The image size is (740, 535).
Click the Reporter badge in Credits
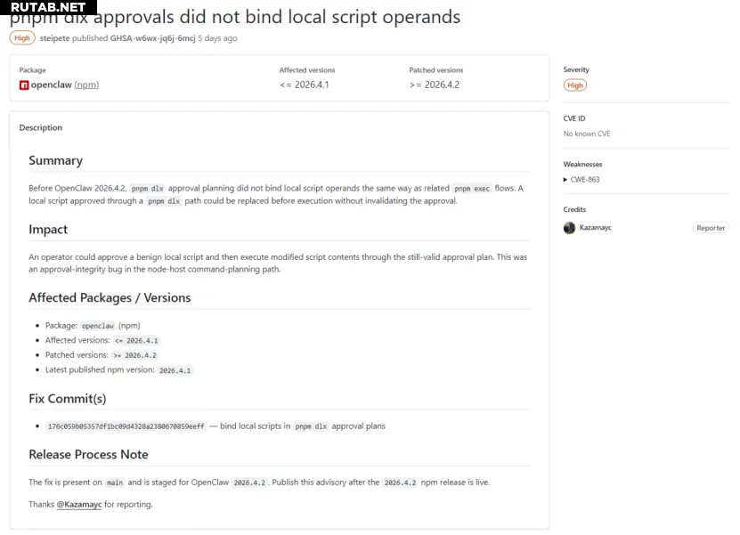click(x=710, y=228)
